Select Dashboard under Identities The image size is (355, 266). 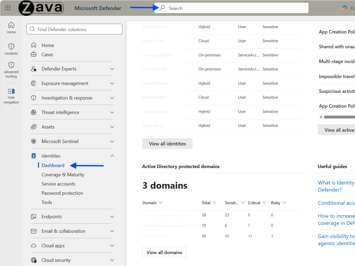tap(53, 165)
